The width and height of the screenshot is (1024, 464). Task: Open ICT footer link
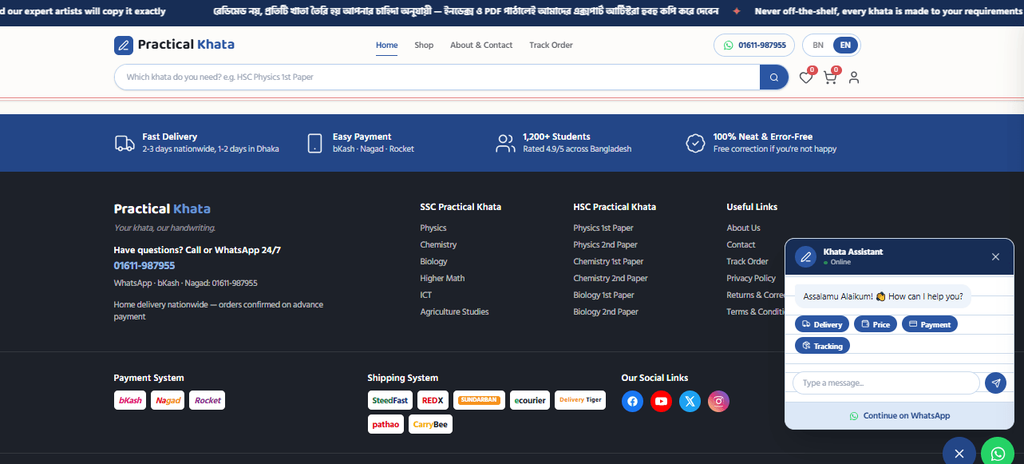click(x=426, y=295)
